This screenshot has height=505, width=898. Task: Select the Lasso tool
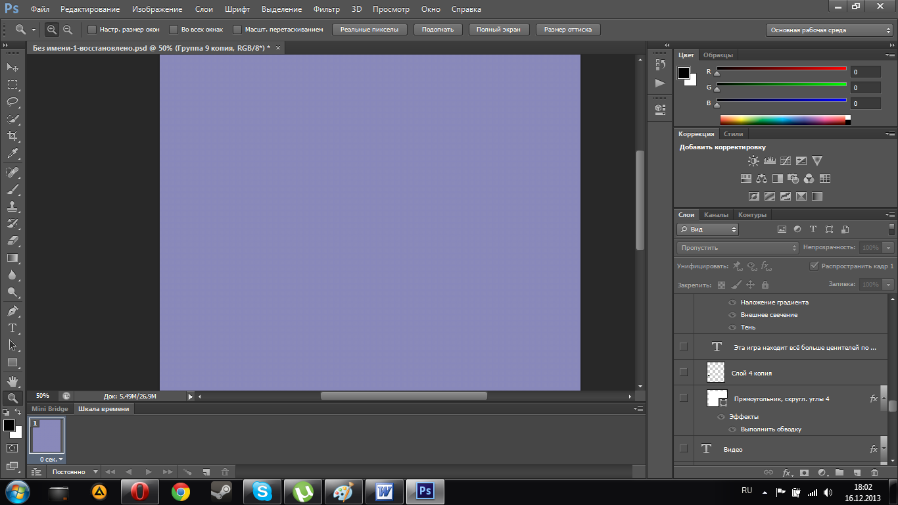click(x=12, y=102)
